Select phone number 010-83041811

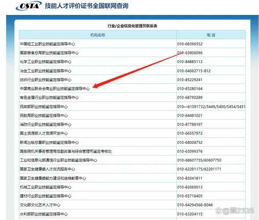point(190,178)
